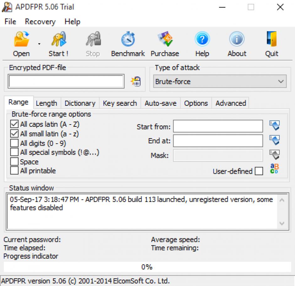
Task: Click the Stop toolbar icon
Action: [x=93, y=39]
